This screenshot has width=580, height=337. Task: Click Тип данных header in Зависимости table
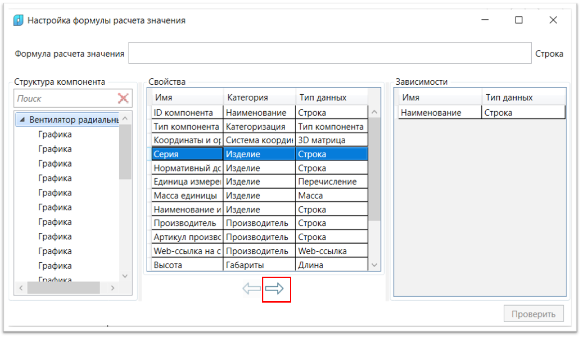tap(523, 98)
